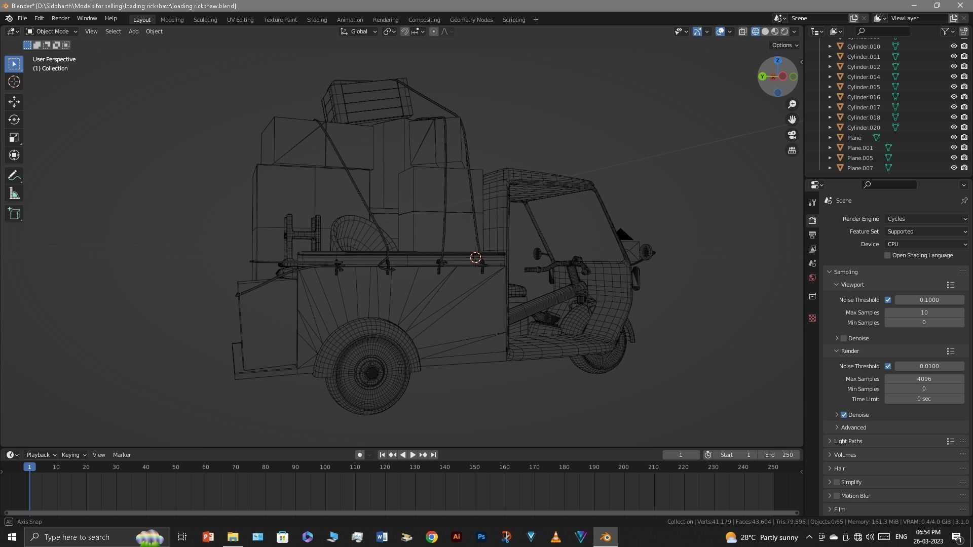Open the View Layer properties tab
The height and width of the screenshot is (547, 973).
coord(812,249)
